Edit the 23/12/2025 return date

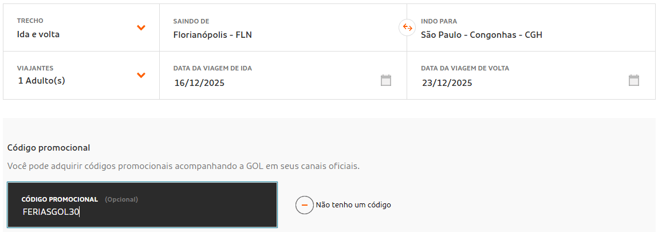[447, 82]
